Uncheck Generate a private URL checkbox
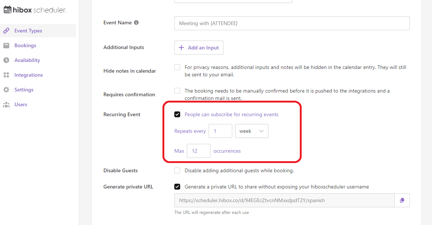This screenshot has width=432, height=225. pos(177,187)
